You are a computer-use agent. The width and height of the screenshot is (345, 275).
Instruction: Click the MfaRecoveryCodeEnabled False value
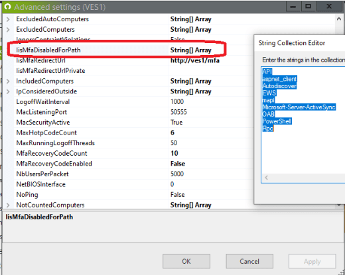tap(178, 164)
